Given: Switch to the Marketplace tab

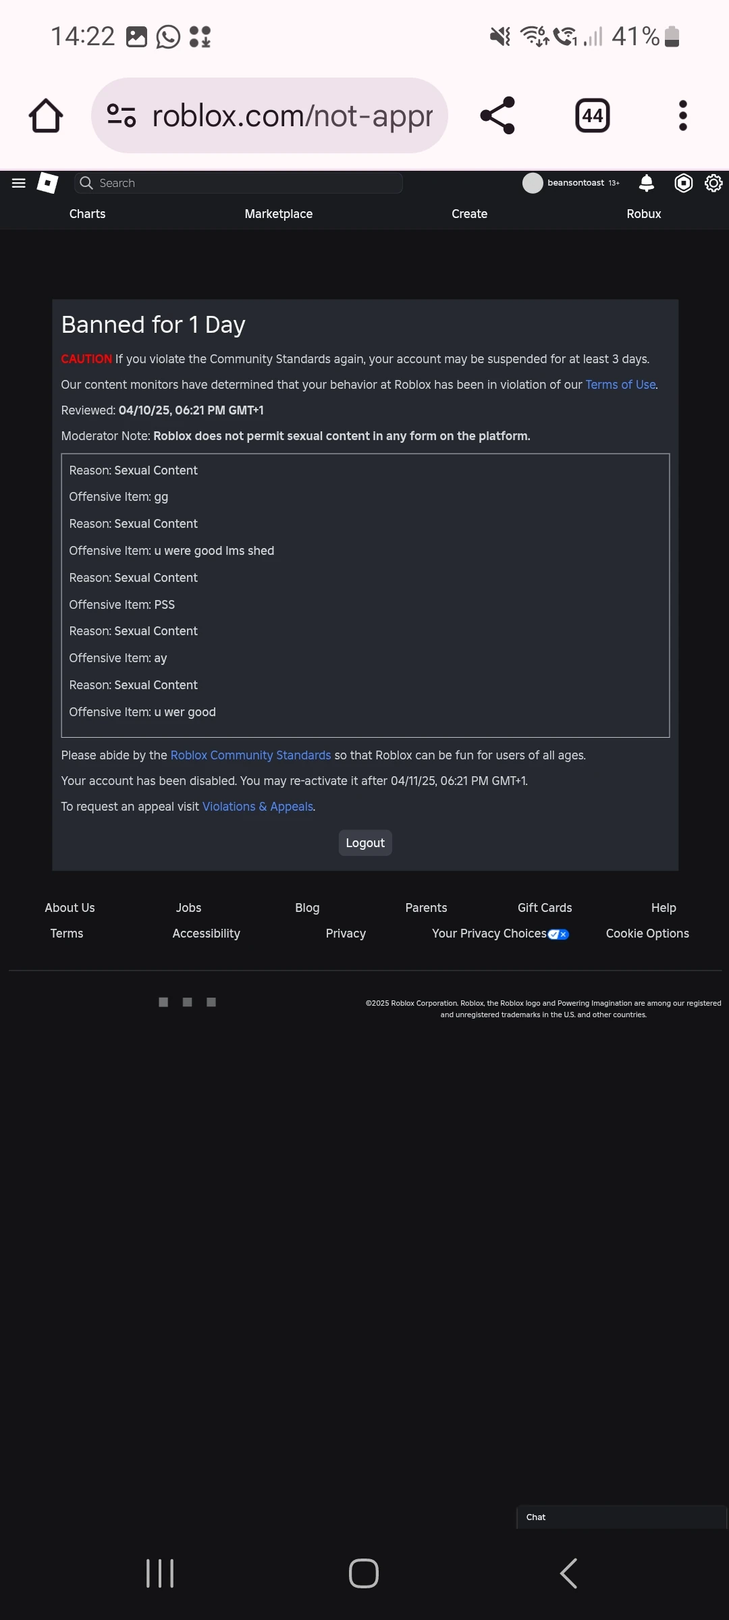Looking at the screenshot, I should click(278, 214).
